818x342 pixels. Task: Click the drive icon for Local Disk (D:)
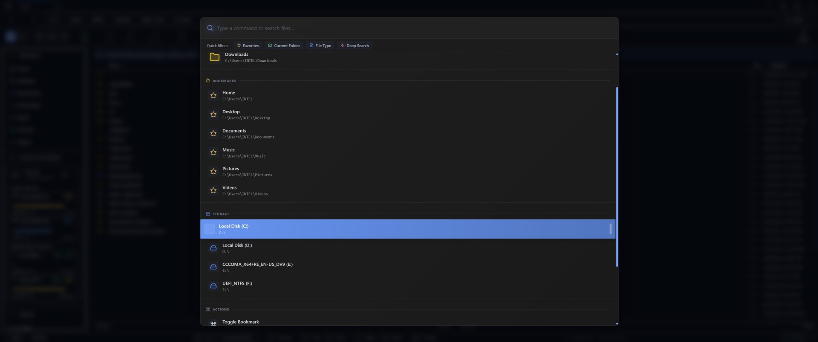[213, 248]
